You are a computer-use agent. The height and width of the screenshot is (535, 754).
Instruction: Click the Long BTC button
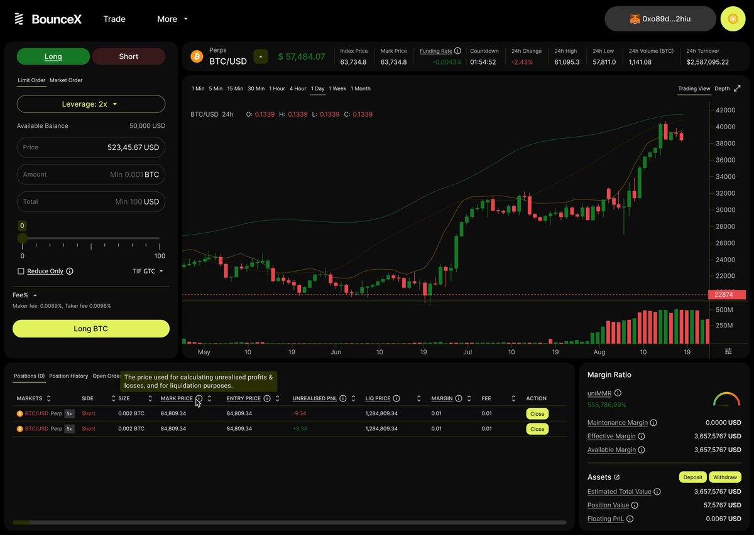(x=91, y=329)
